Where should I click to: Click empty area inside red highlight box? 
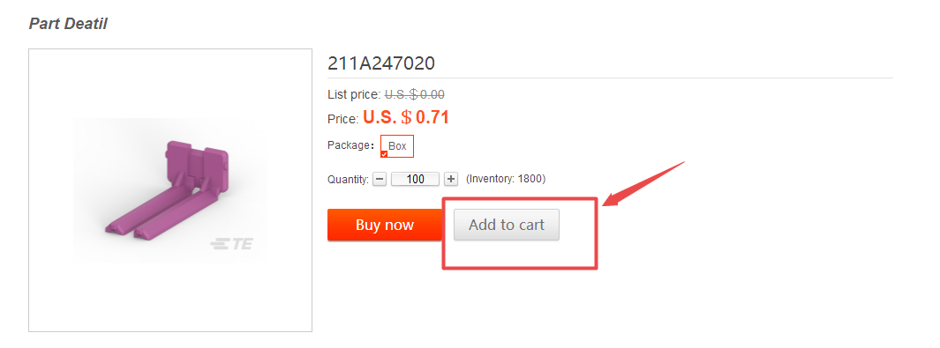point(519,254)
